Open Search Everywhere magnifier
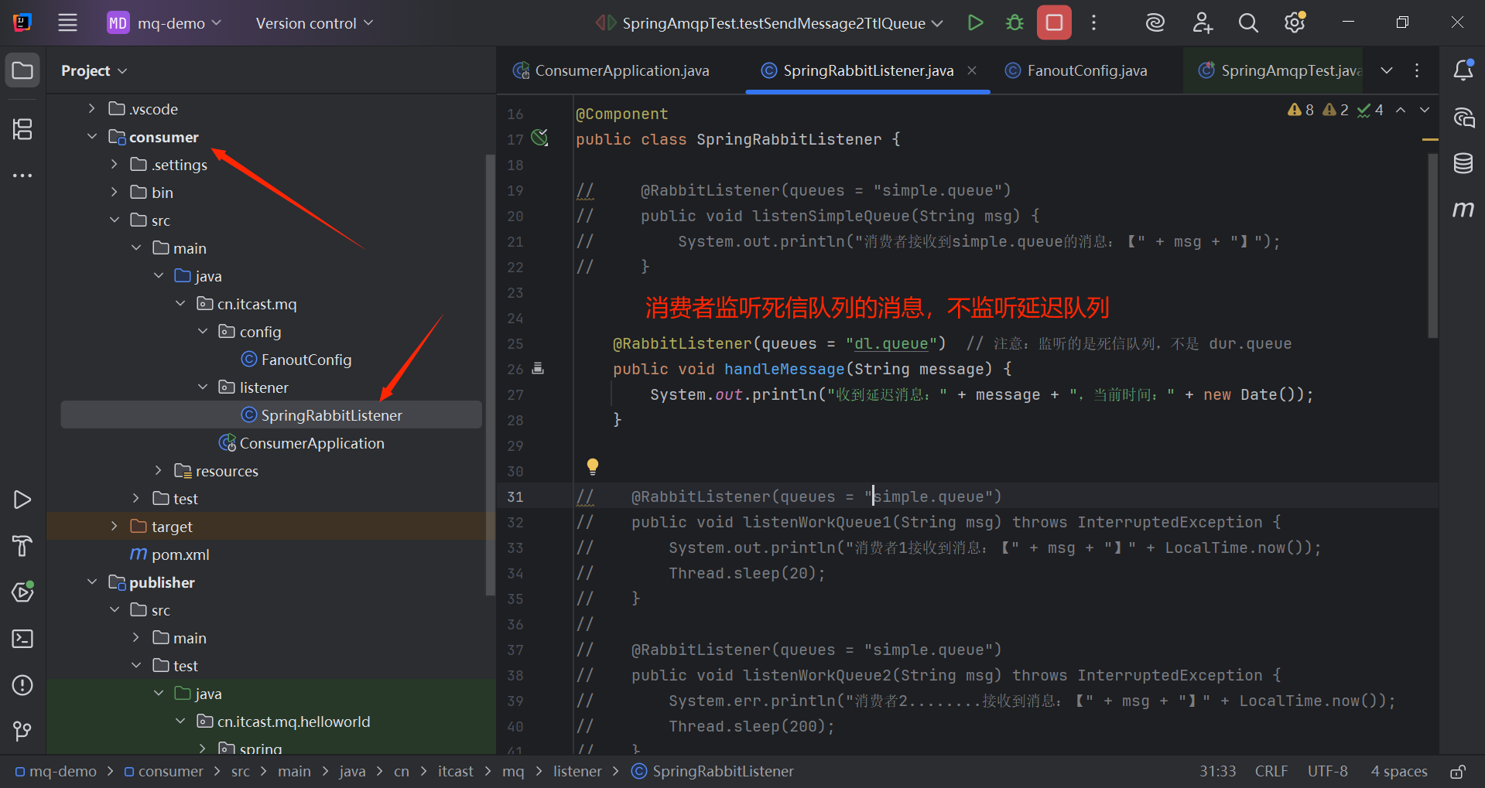Viewport: 1485px width, 788px height. [x=1248, y=23]
